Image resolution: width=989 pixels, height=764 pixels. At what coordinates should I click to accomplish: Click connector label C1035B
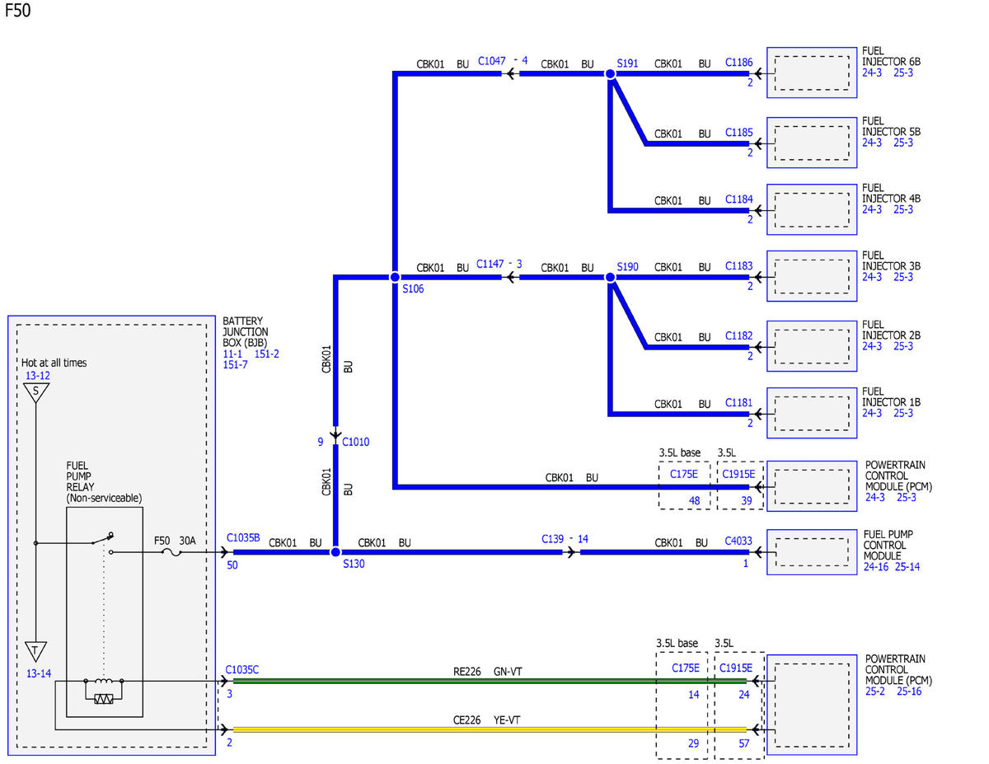[x=243, y=537]
